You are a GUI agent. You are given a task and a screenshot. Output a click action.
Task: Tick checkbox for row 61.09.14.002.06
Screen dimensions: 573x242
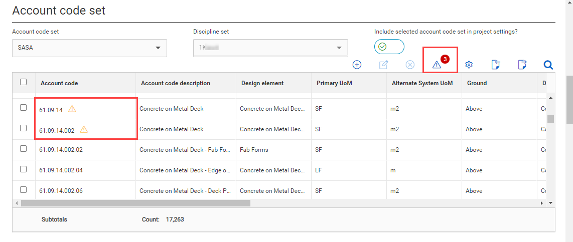pyautogui.click(x=24, y=190)
